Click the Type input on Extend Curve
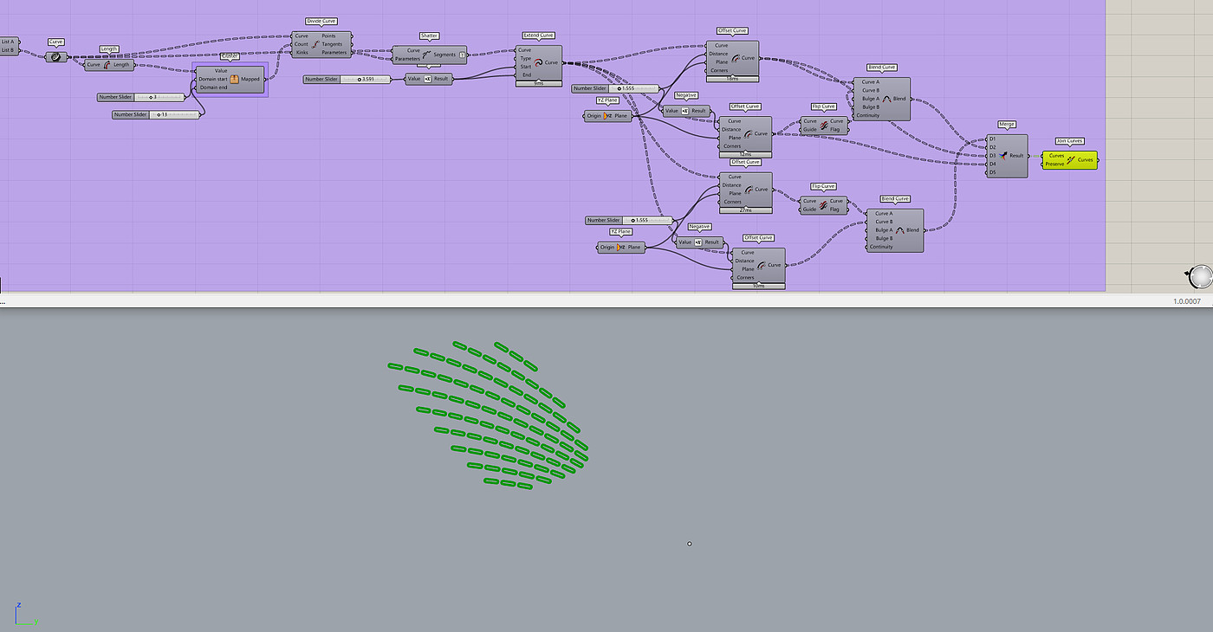Image resolution: width=1213 pixels, height=632 pixels. click(525, 58)
